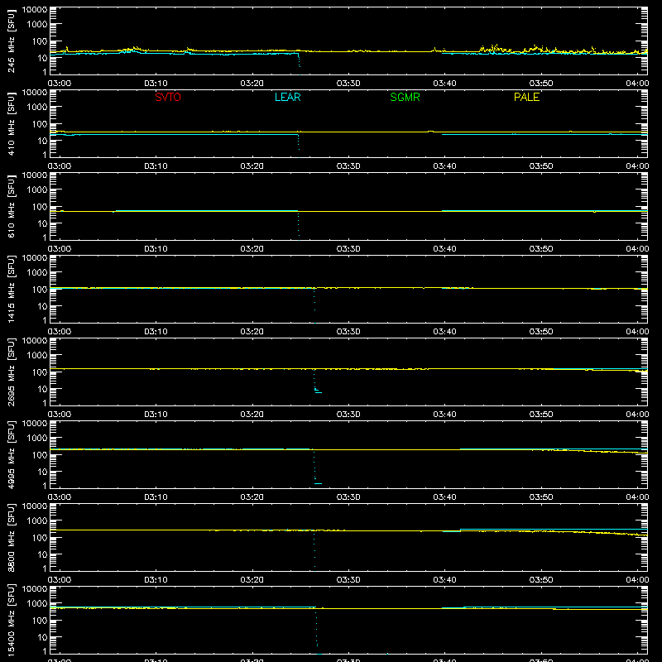Click the 10000 tick label of 4995 MHz panel

(x=35, y=424)
